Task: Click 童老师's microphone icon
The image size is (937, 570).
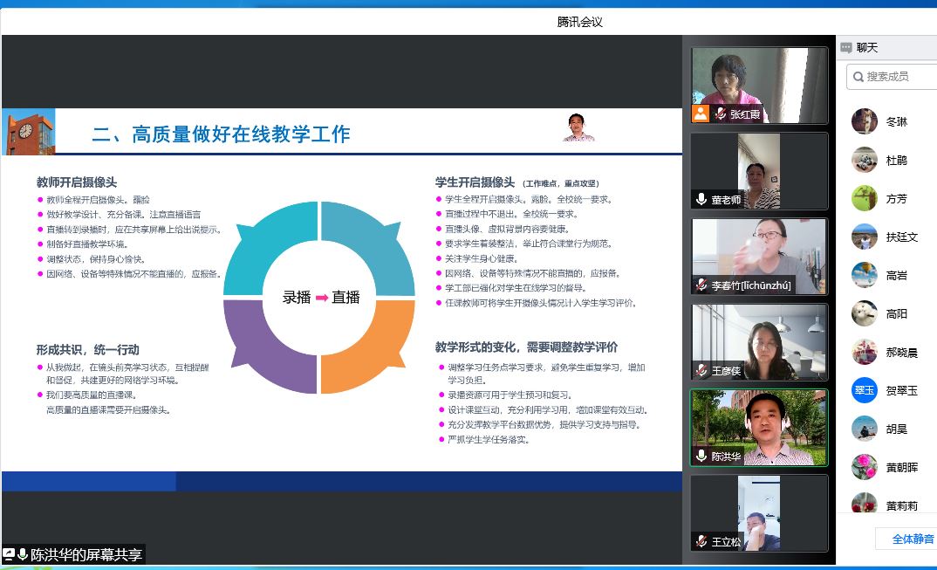Action: 701,200
